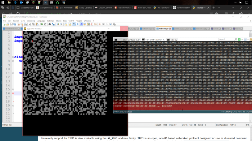Click the easy flowchart browser tab
This screenshot has width=252, height=141.
click(x=123, y=8)
